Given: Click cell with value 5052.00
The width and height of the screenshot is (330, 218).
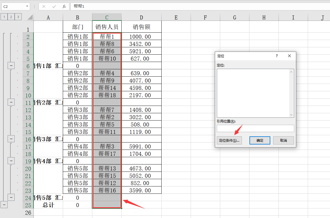Looking at the screenshot, I should pyautogui.click(x=141, y=175).
